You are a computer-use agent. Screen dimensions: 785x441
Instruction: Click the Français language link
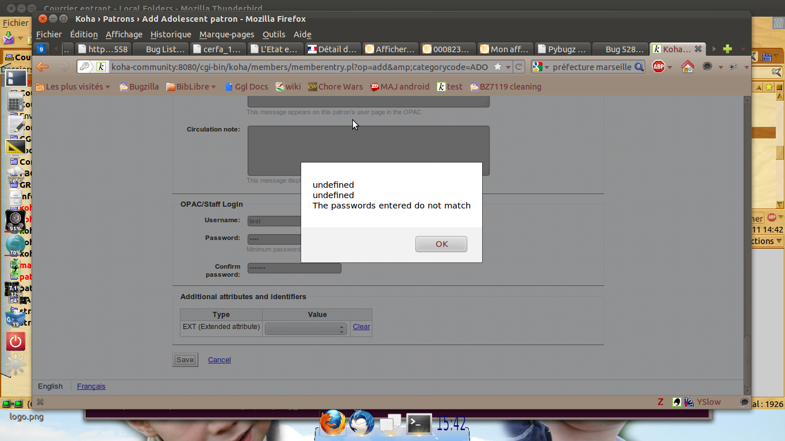(x=91, y=386)
